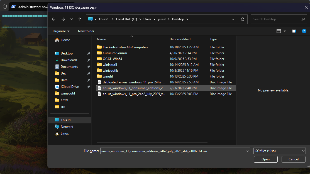Go back with the left arrow
The image size is (310, 174).
[53, 19]
